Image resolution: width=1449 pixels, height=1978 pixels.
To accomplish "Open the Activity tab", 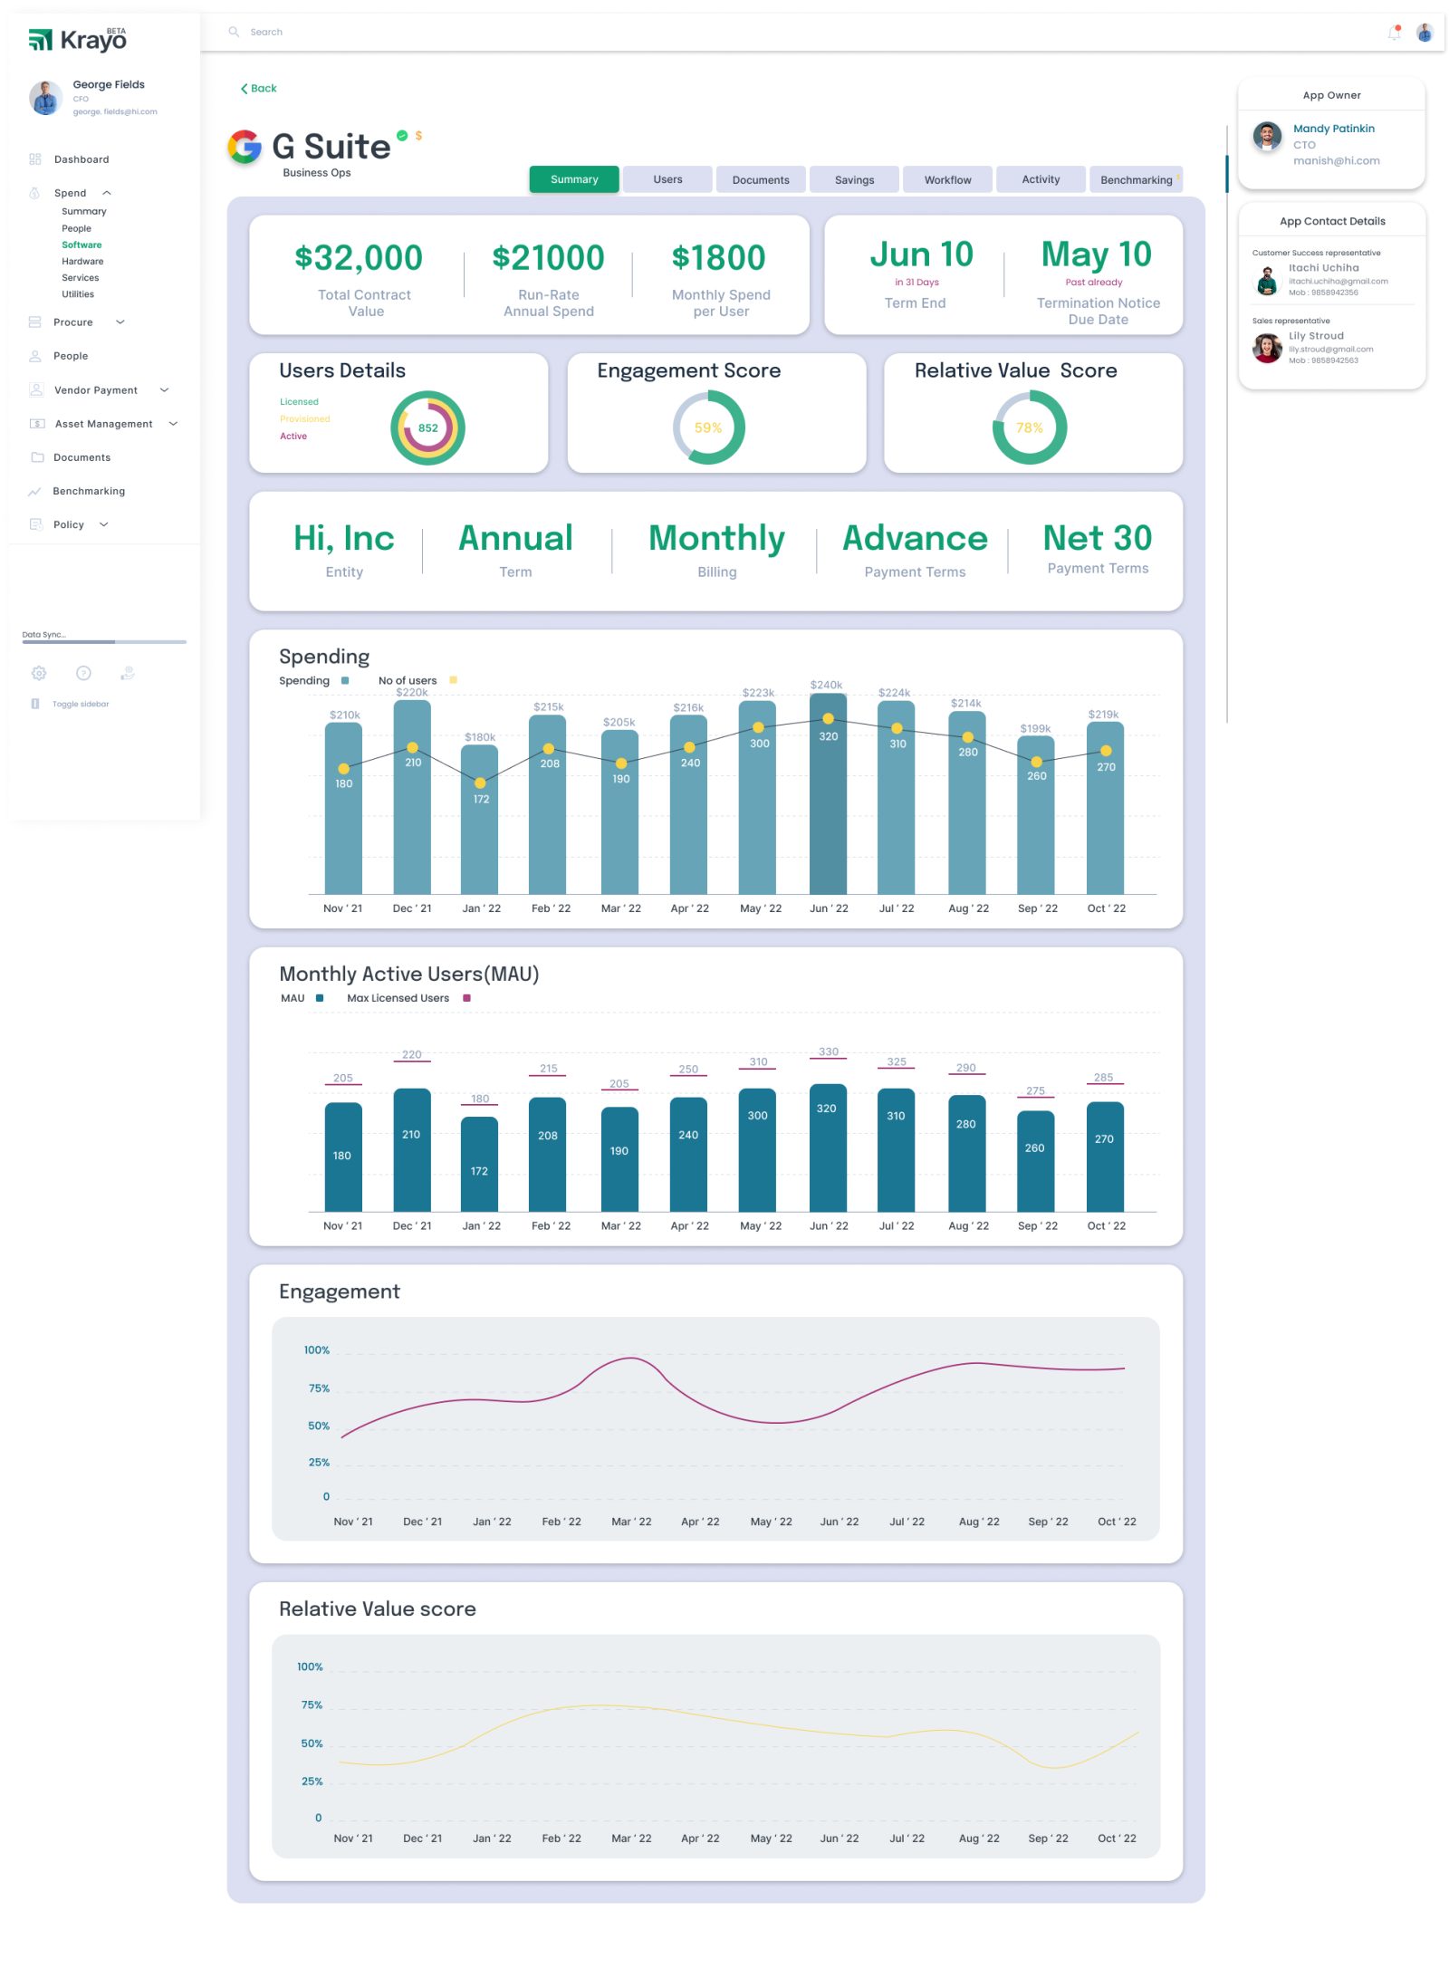I will pyautogui.click(x=1041, y=179).
